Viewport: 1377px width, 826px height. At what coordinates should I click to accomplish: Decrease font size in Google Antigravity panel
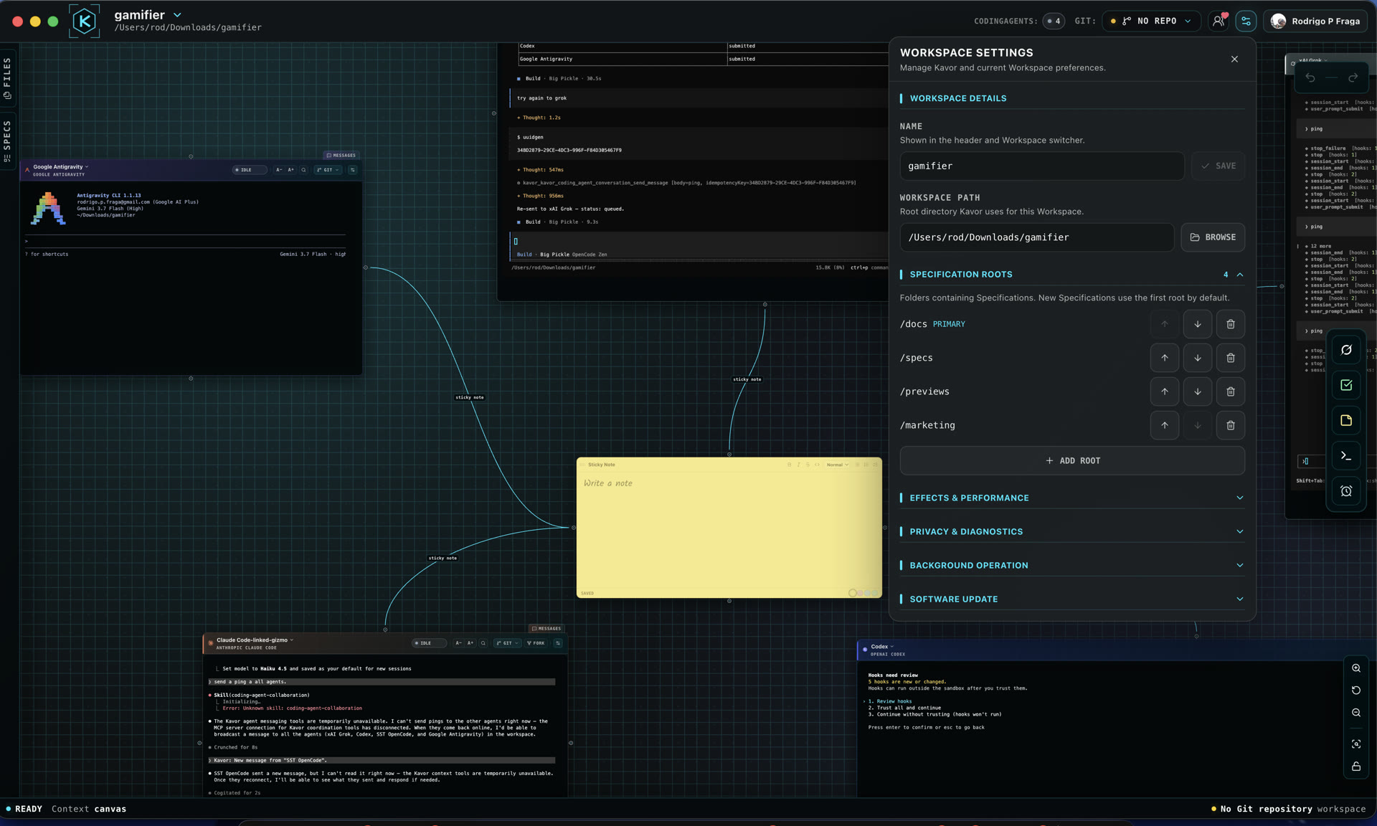coord(279,170)
